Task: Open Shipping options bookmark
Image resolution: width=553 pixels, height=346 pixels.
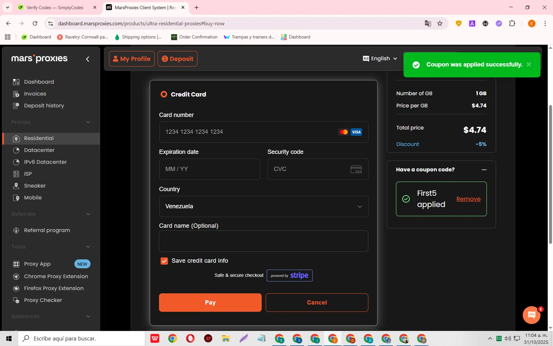Action: [x=138, y=37]
